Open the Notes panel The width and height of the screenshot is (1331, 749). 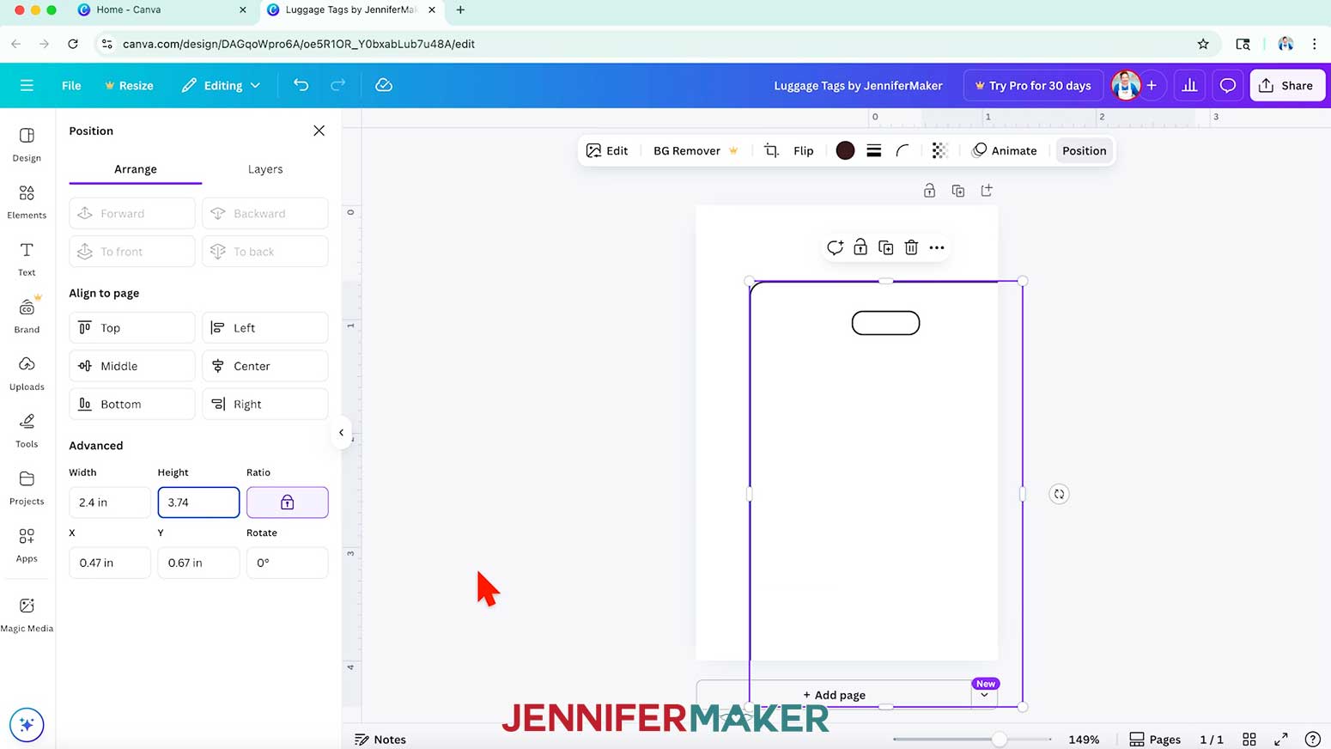coord(380,740)
